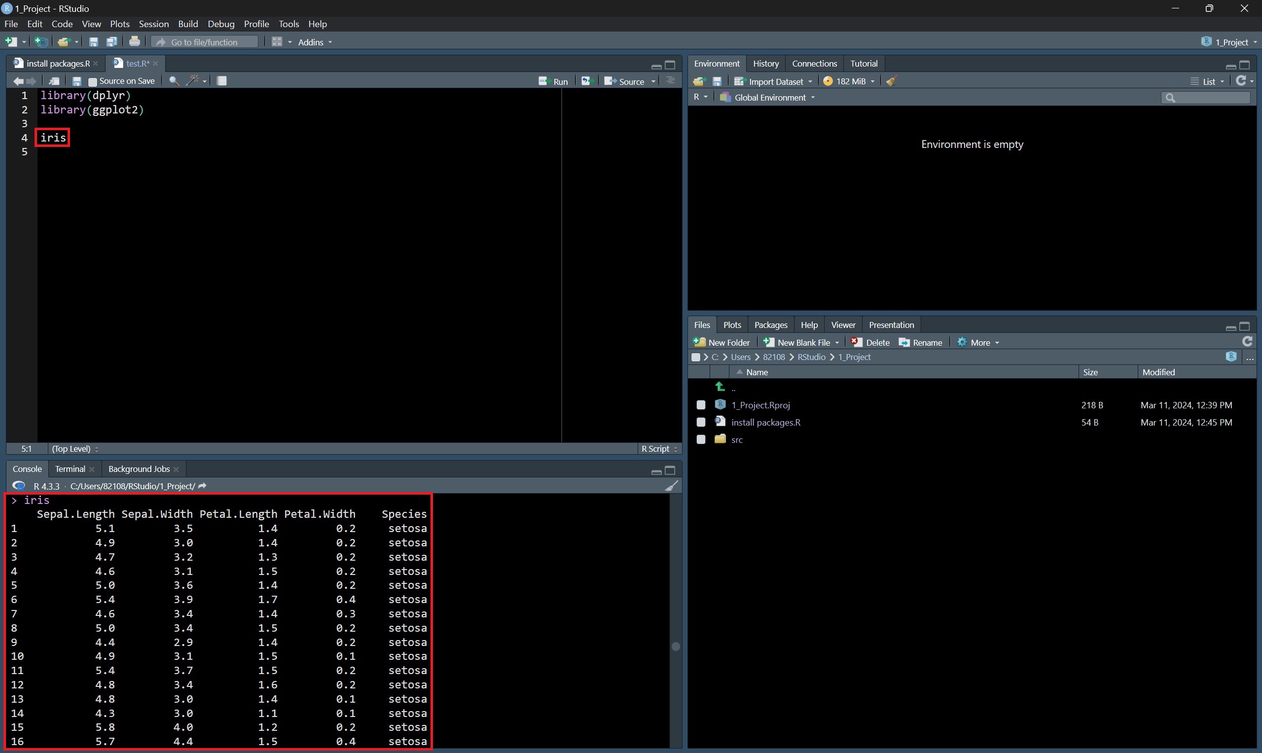The width and height of the screenshot is (1262, 753).
Task: Clear console with the broom icon
Action: (x=671, y=486)
